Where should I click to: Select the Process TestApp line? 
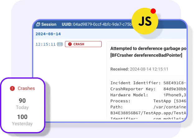point(148,101)
